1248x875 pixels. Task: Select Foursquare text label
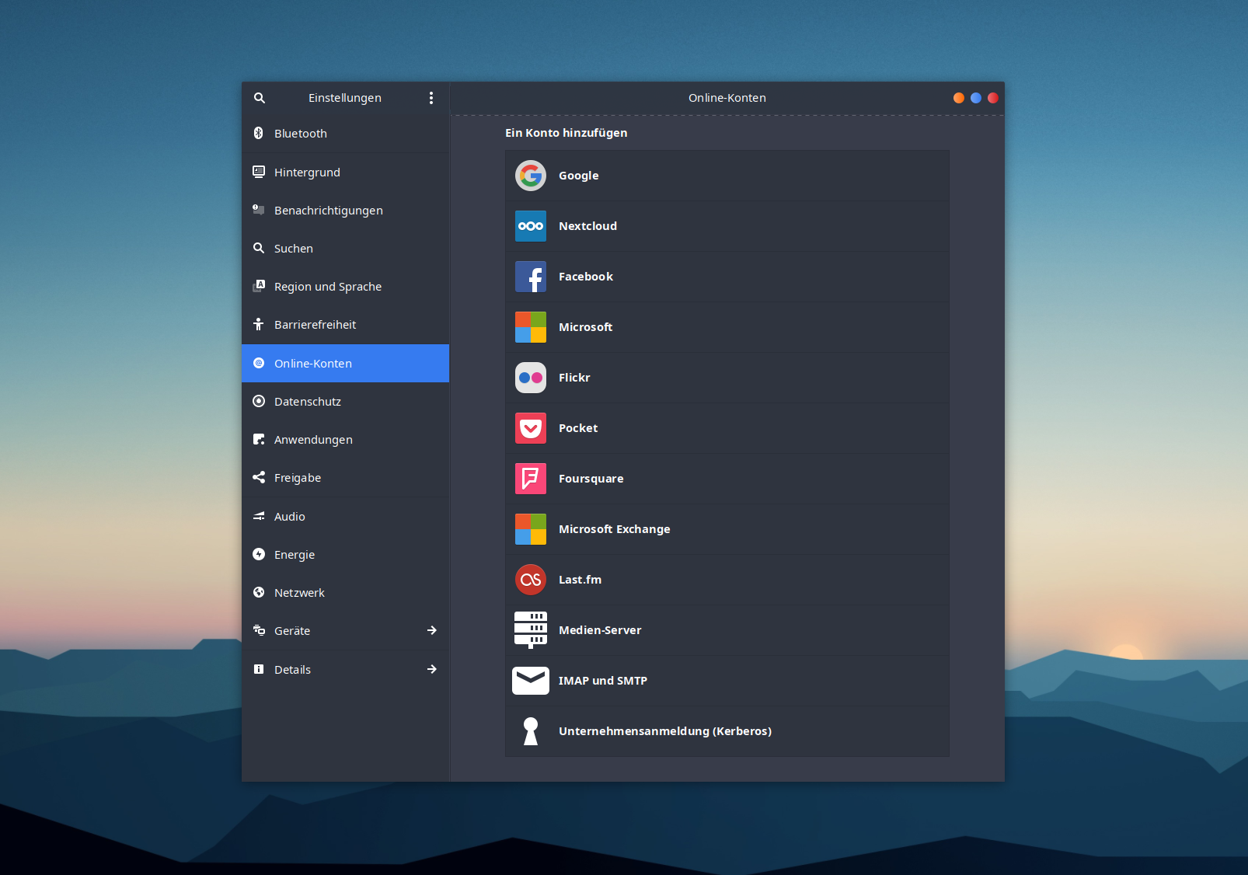click(591, 479)
